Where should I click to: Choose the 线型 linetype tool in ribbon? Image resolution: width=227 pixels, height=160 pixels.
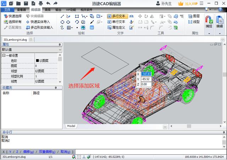pyautogui.click(x=194, y=22)
